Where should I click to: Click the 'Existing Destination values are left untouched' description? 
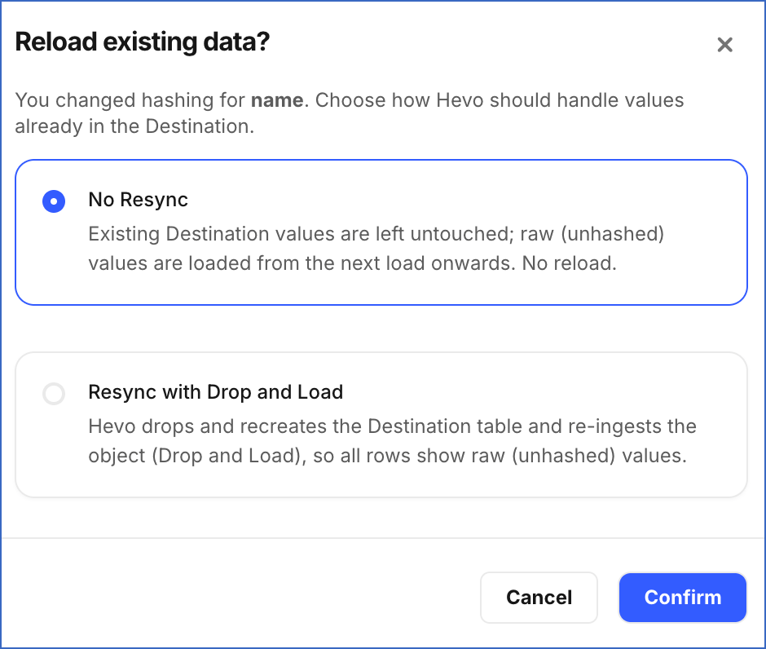[x=376, y=248]
